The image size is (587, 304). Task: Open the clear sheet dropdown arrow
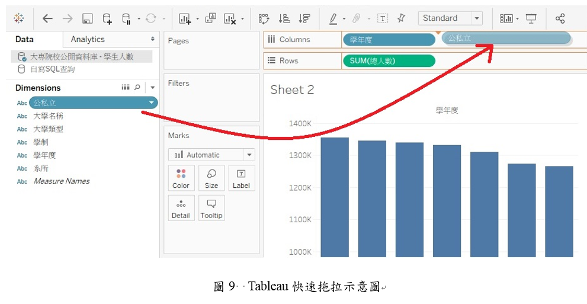pos(242,19)
